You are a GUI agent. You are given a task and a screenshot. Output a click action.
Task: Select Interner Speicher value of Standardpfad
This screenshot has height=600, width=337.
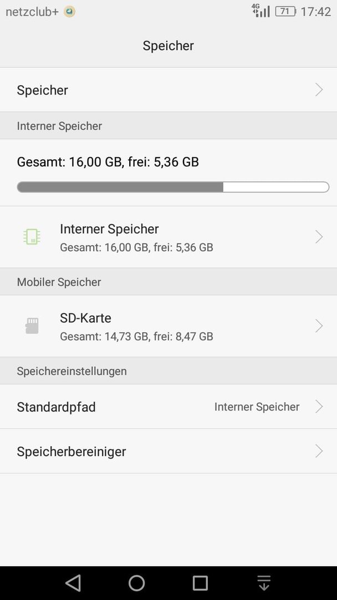(257, 407)
